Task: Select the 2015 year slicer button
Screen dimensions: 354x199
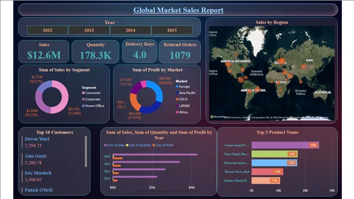Action: click(172, 30)
